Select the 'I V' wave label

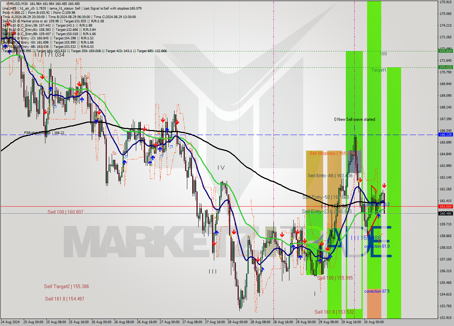tap(221, 167)
